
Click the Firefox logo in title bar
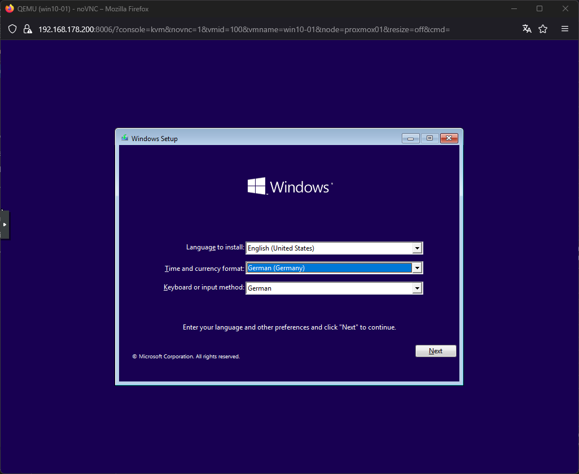point(10,8)
